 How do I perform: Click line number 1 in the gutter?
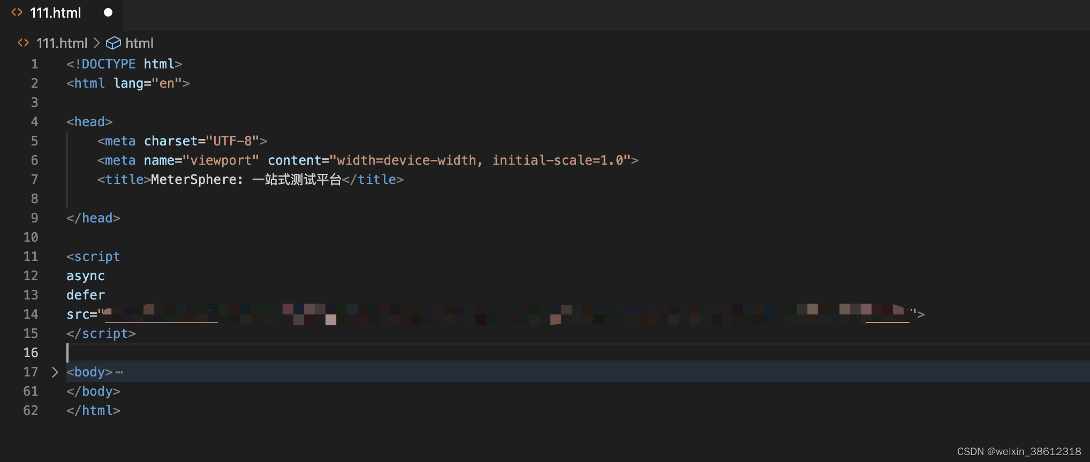click(x=34, y=64)
